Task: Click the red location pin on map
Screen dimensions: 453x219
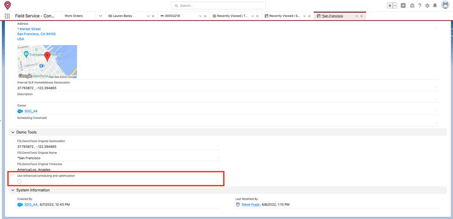Action: (47, 57)
